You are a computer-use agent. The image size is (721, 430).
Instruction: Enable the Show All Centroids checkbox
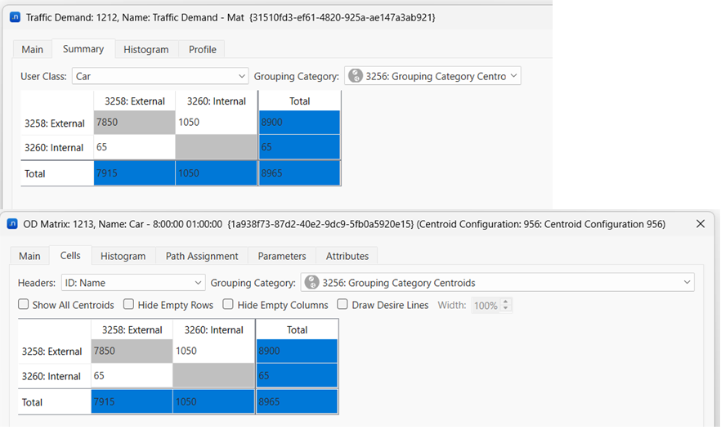[24, 305]
